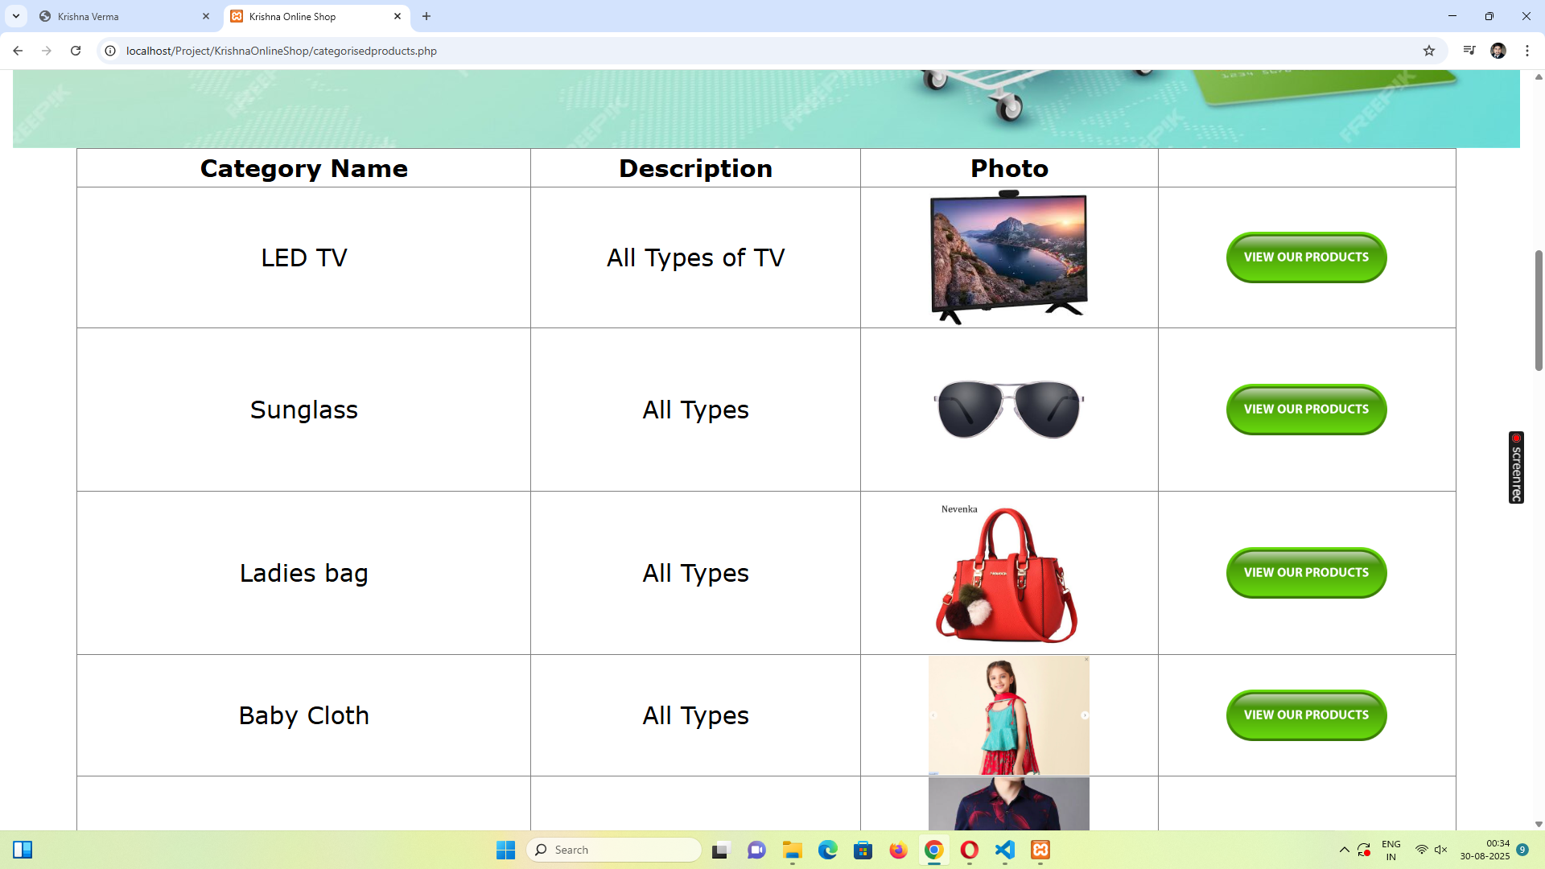Image resolution: width=1545 pixels, height=869 pixels.
Task: Expand the tab search dropdown
Action: point(16,16)
